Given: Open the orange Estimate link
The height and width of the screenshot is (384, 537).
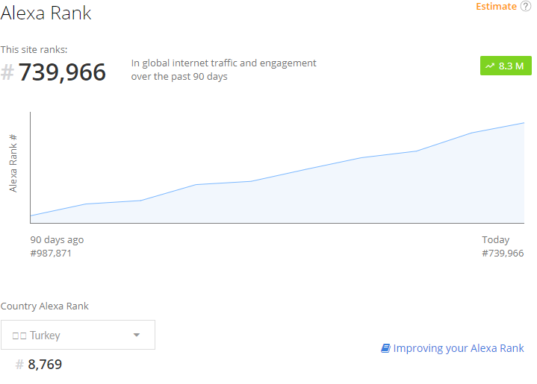Looking at the screenshot, I should 496,7.
